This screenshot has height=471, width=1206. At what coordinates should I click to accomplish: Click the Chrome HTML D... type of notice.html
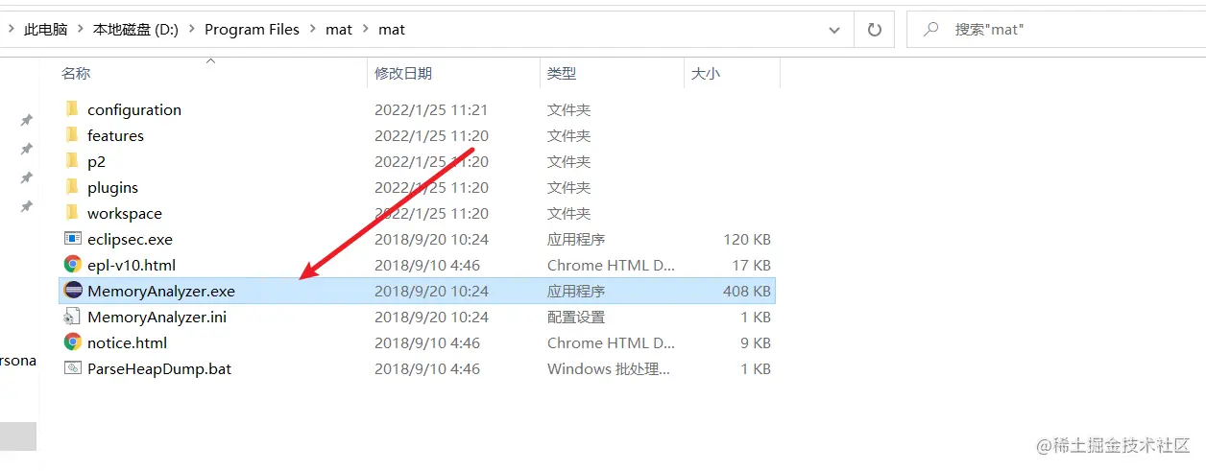point(611,342)
